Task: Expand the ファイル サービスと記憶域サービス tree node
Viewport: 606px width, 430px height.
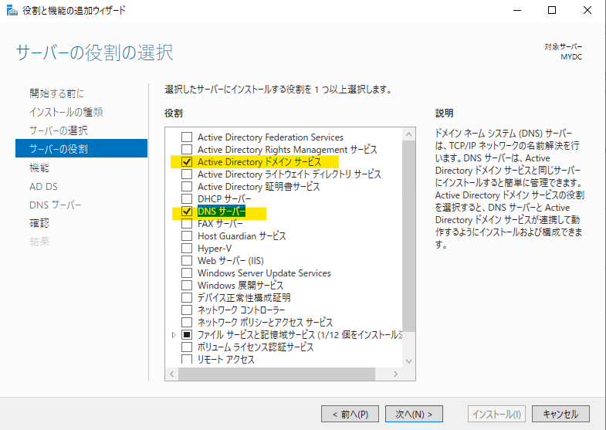Action: tap(174, 335)
